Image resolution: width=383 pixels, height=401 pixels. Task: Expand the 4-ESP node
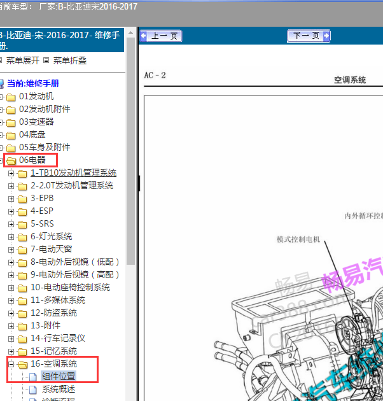click(x=11, y=212)
